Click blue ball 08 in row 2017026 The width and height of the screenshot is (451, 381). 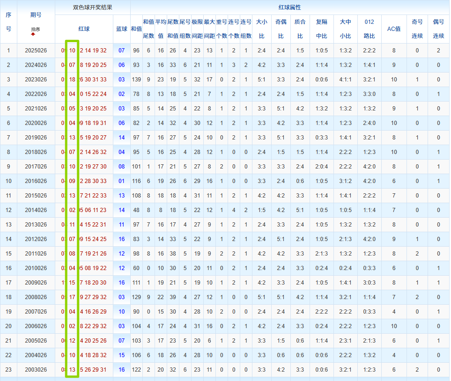(122, 167)
